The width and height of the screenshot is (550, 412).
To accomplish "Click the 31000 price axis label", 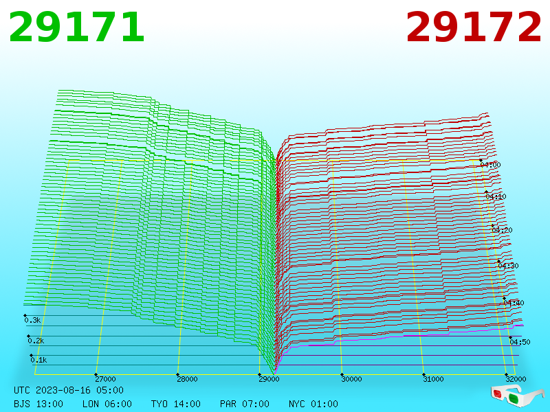I will coord(433,379).
